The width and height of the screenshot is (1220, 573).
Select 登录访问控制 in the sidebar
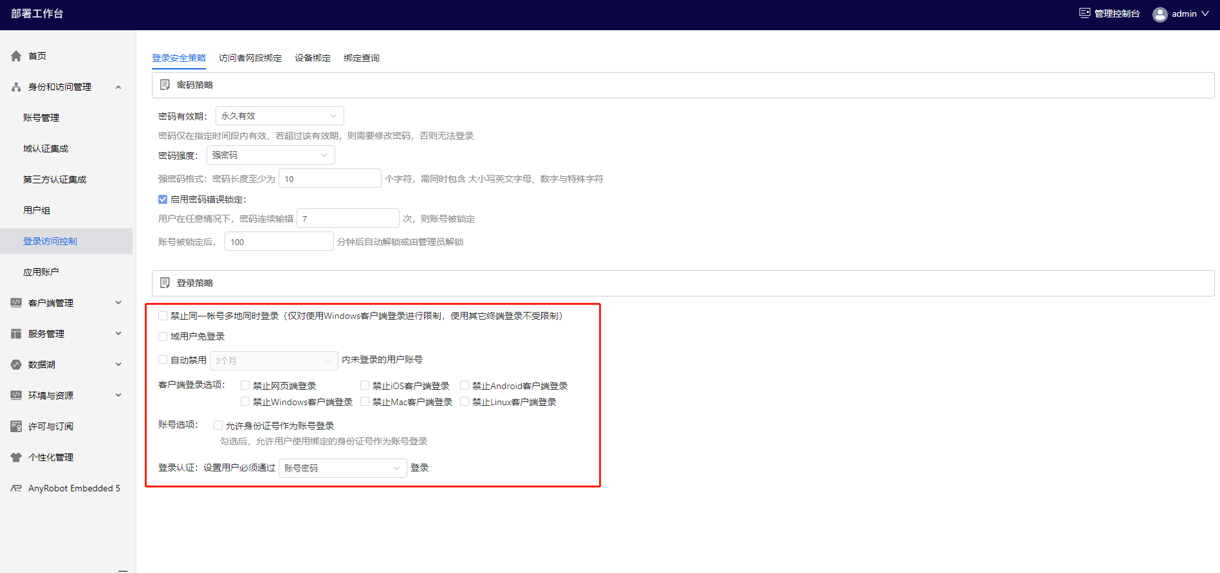pyautogui.click(x=66, y=241)
